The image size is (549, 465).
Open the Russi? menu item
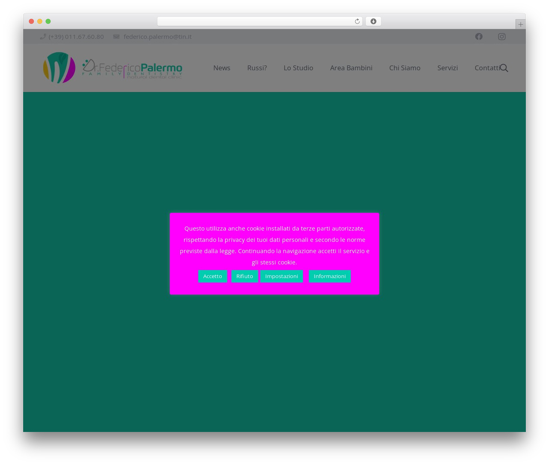(257, 68)
